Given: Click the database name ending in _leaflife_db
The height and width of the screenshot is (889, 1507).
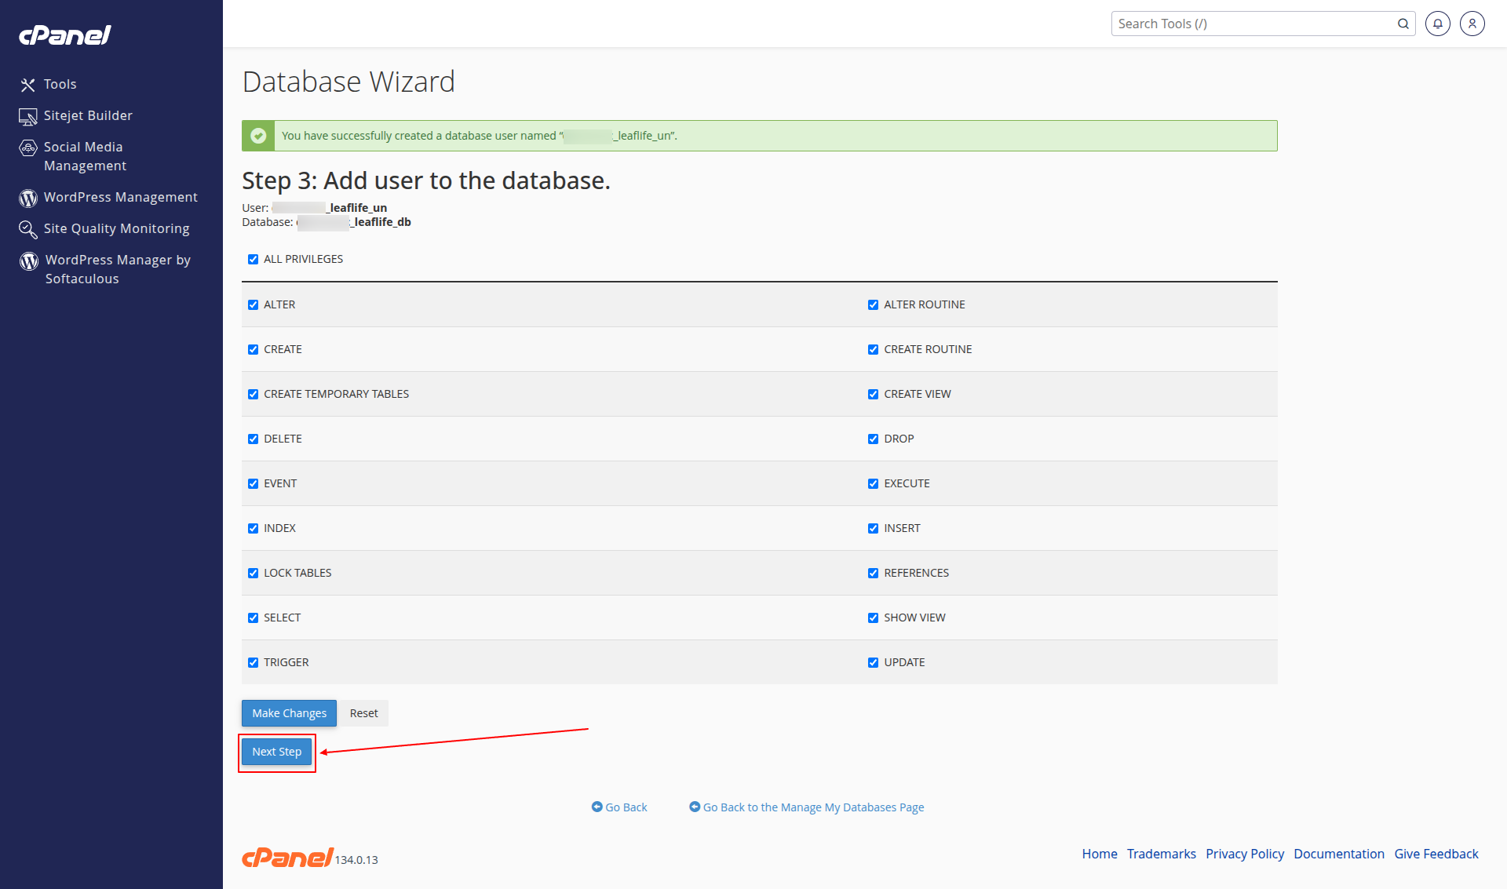Looking at the screenshot, I should coord(354,222).
